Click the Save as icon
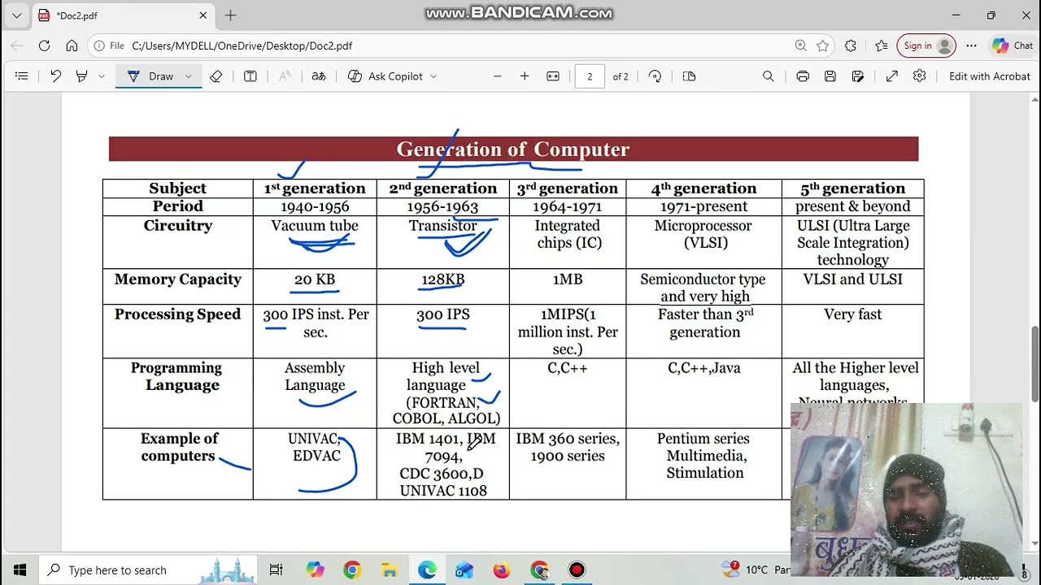 pos(858,76)
